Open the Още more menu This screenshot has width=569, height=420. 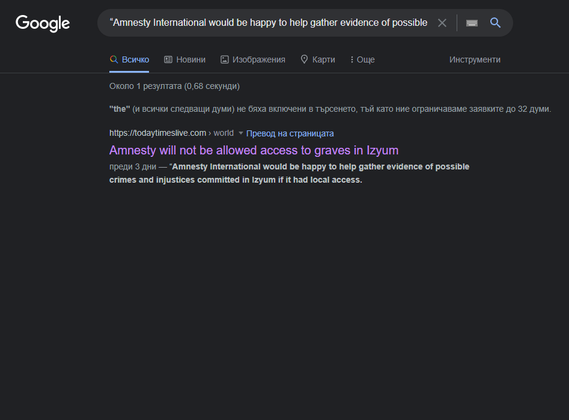362,59
